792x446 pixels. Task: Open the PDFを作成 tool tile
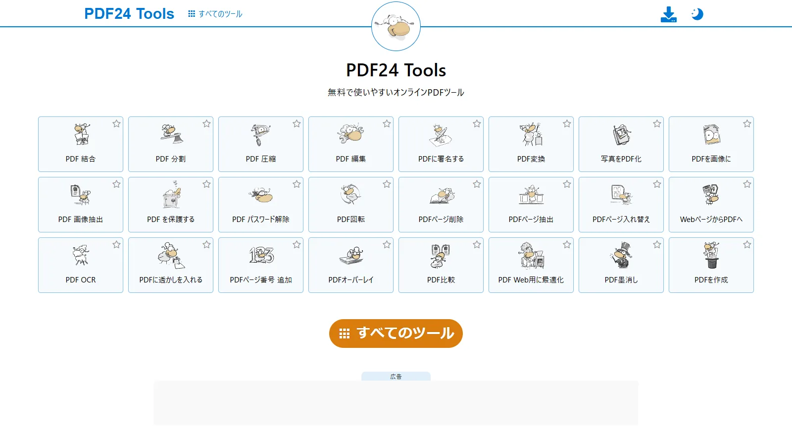coord(711,265)
